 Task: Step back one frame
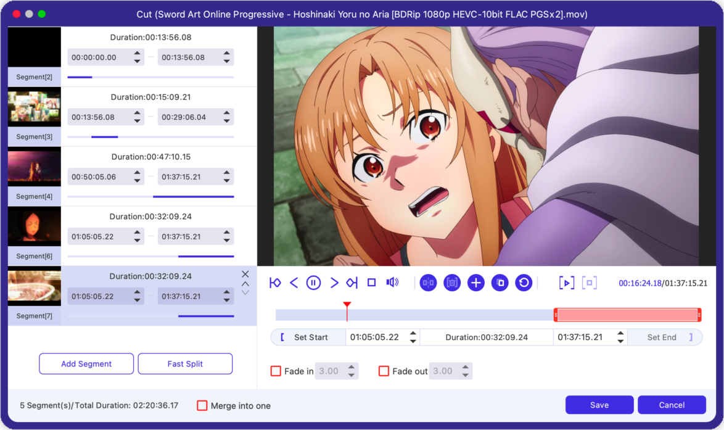pyautogui.click(x=294, y=283)
